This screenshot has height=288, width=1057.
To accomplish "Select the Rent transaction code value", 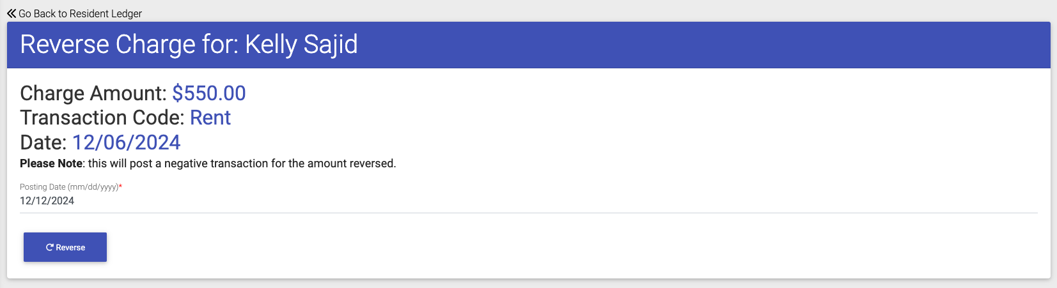I will [210, 117].
